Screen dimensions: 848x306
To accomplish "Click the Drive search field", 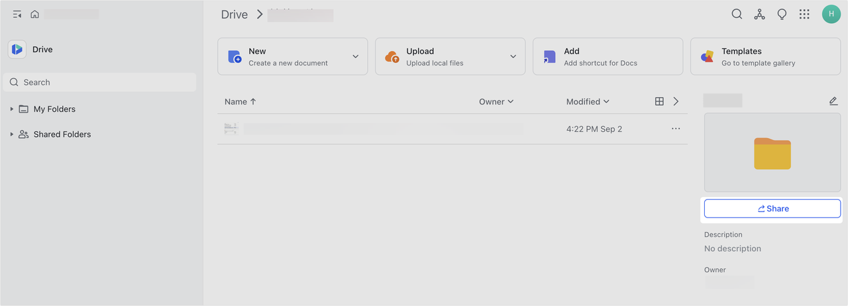I will pyautogui.click(x=99, y=82).
